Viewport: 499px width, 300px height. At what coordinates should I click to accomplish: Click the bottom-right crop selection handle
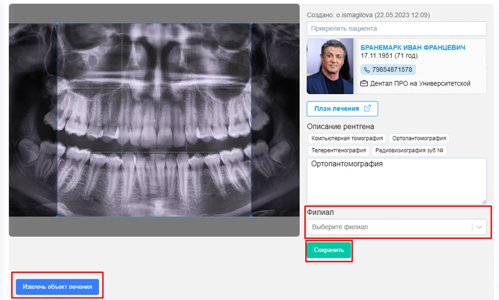(x=251, y=217)
